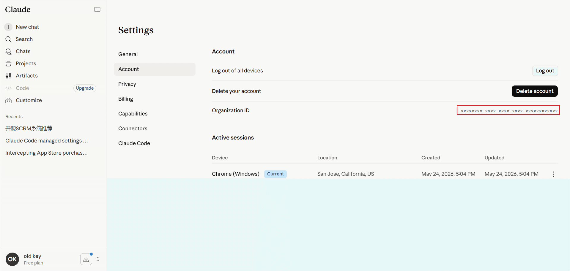Viewport: 570px width, 271px height.
Task: Go to the Privacy settings tab
Action: 155,84
